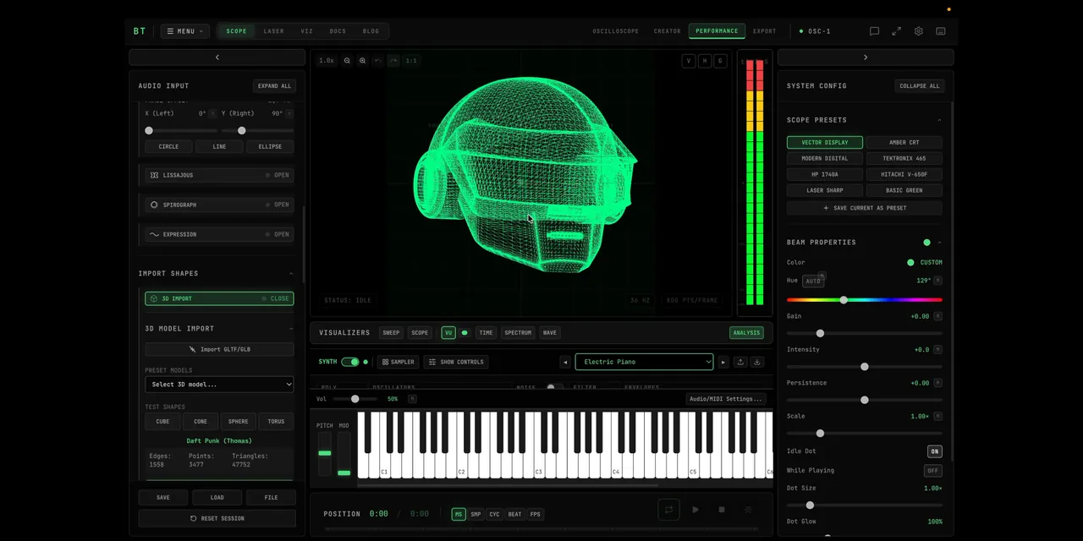Click the download preset icon
The image size is (1083, 541).
tap(757, 362)
